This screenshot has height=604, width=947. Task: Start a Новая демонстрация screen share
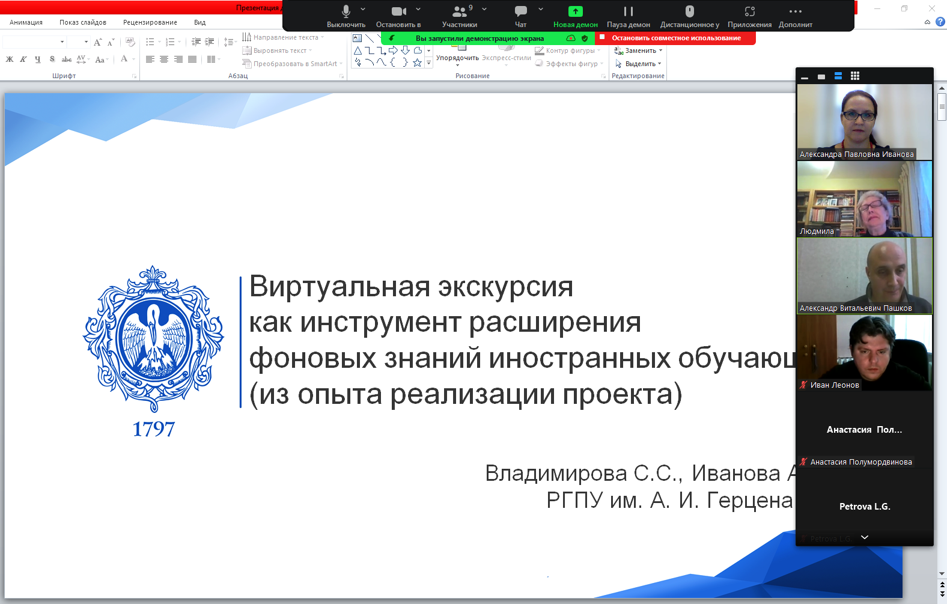(575, 16)
